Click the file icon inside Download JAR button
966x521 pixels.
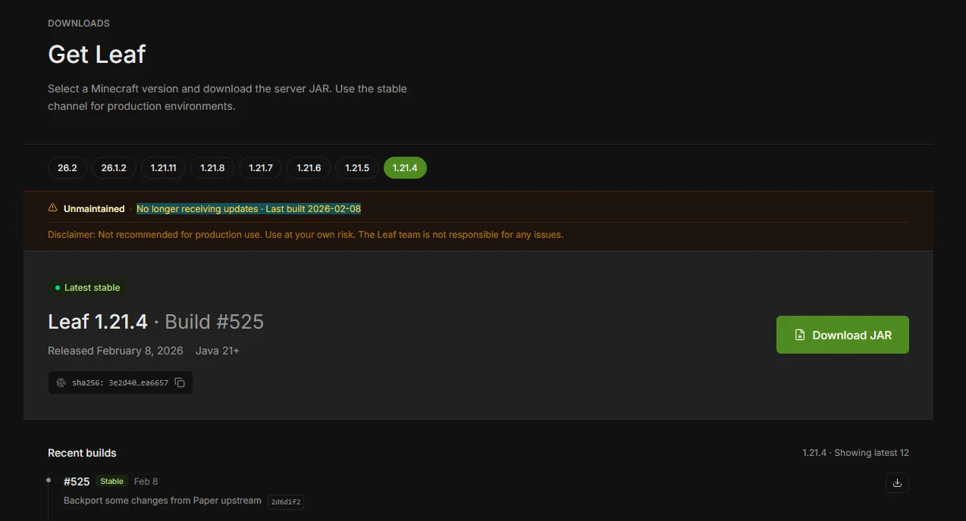[799, 335]
